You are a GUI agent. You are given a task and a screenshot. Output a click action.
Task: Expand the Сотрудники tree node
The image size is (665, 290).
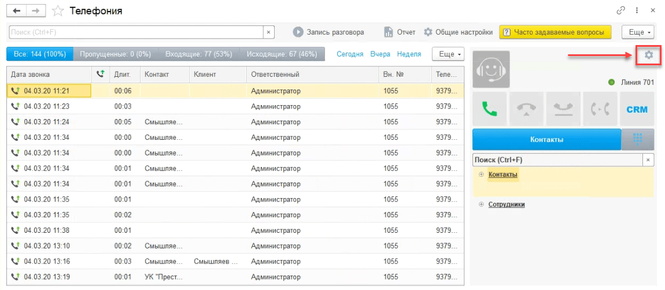[481, 205]
